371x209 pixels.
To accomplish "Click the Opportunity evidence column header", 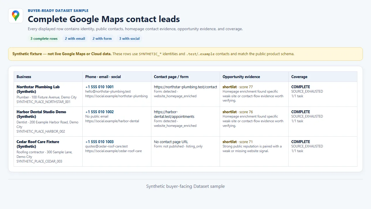I will (254, 77).
